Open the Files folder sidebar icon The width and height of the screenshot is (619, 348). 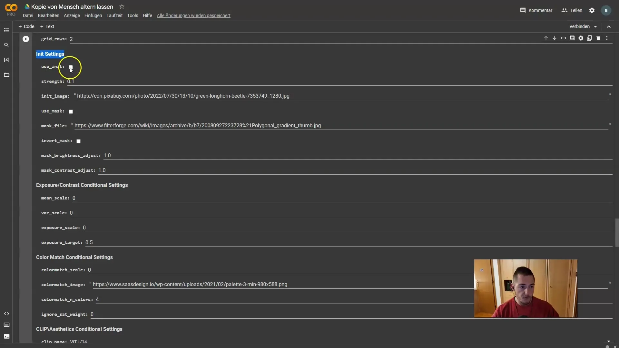[6, 75]
